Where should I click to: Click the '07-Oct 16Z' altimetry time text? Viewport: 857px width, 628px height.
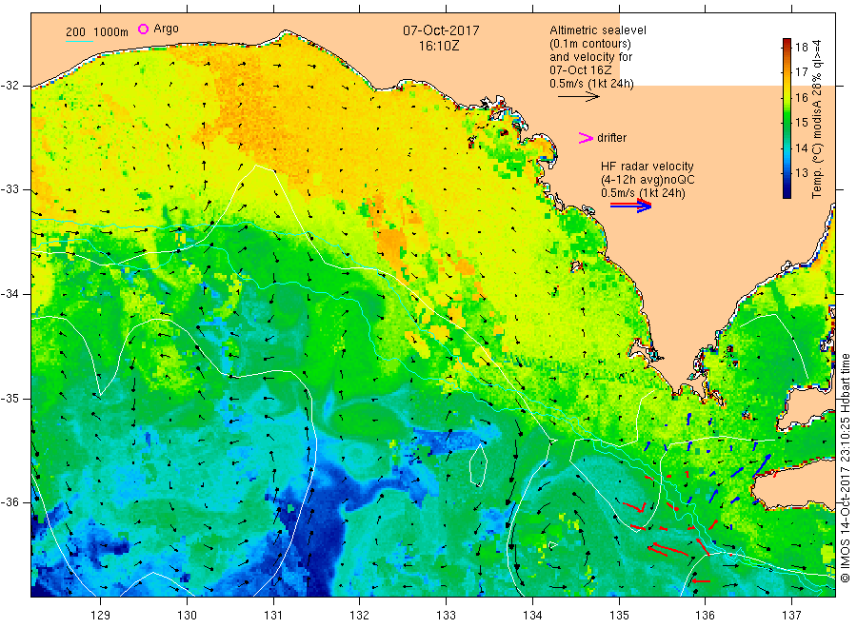(581, 70)
